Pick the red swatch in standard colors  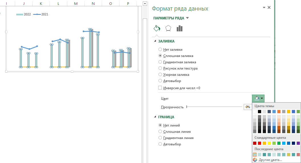(x=260, y=143)
